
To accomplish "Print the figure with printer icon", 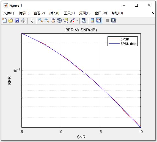I will click(x=23, y=20).
